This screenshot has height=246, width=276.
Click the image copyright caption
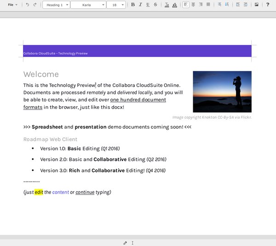212,117
